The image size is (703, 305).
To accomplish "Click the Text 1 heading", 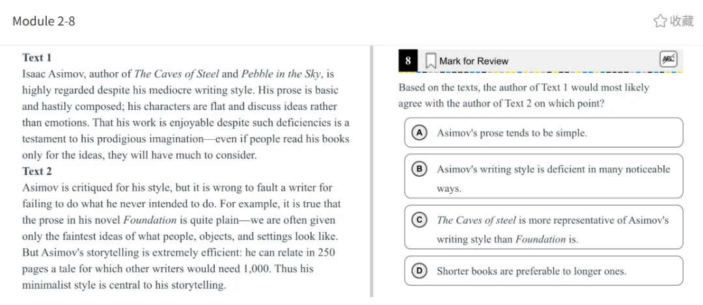I will tap(37, 57).
